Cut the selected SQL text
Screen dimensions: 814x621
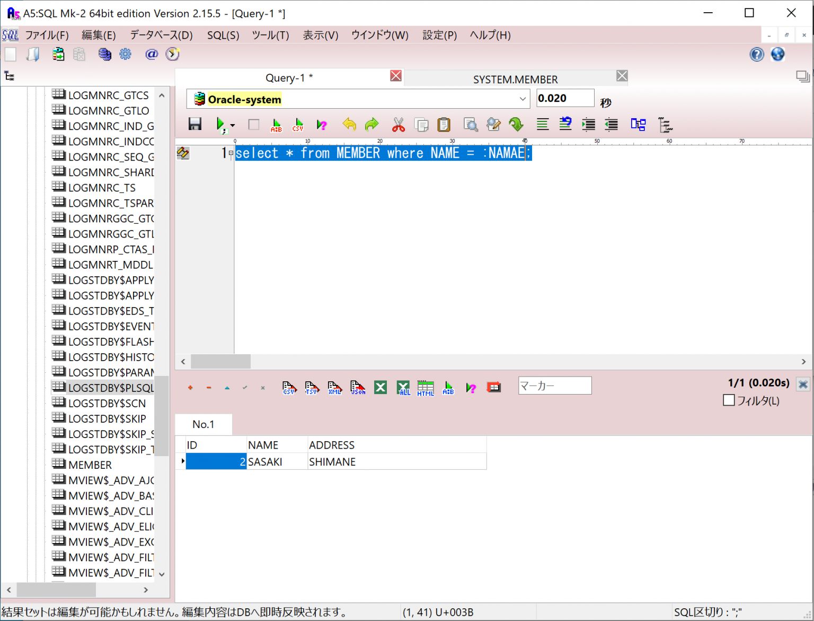pyautogui.click(x=398, y=125)
